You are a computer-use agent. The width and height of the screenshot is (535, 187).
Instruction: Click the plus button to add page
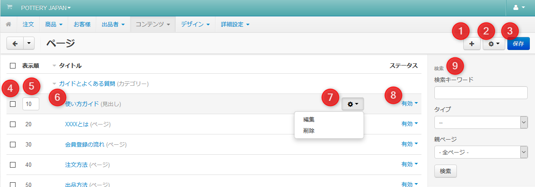point(472,44)
